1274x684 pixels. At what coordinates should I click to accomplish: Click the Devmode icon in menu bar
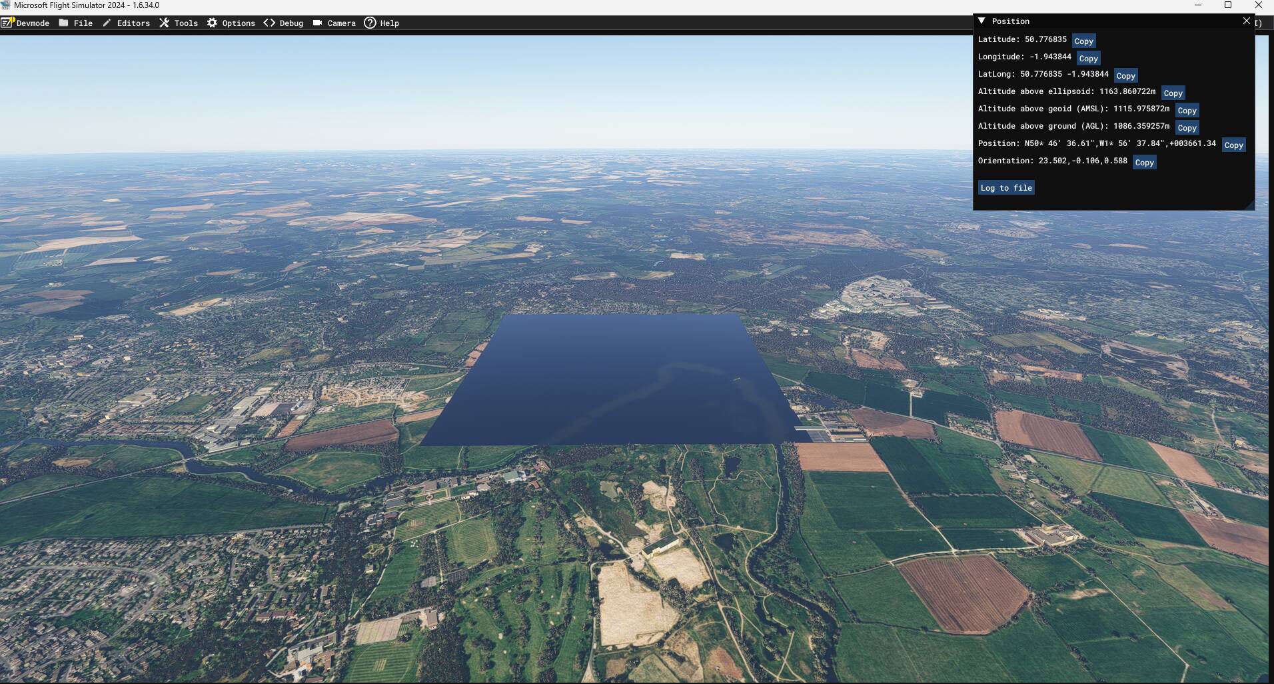point(7,23)
